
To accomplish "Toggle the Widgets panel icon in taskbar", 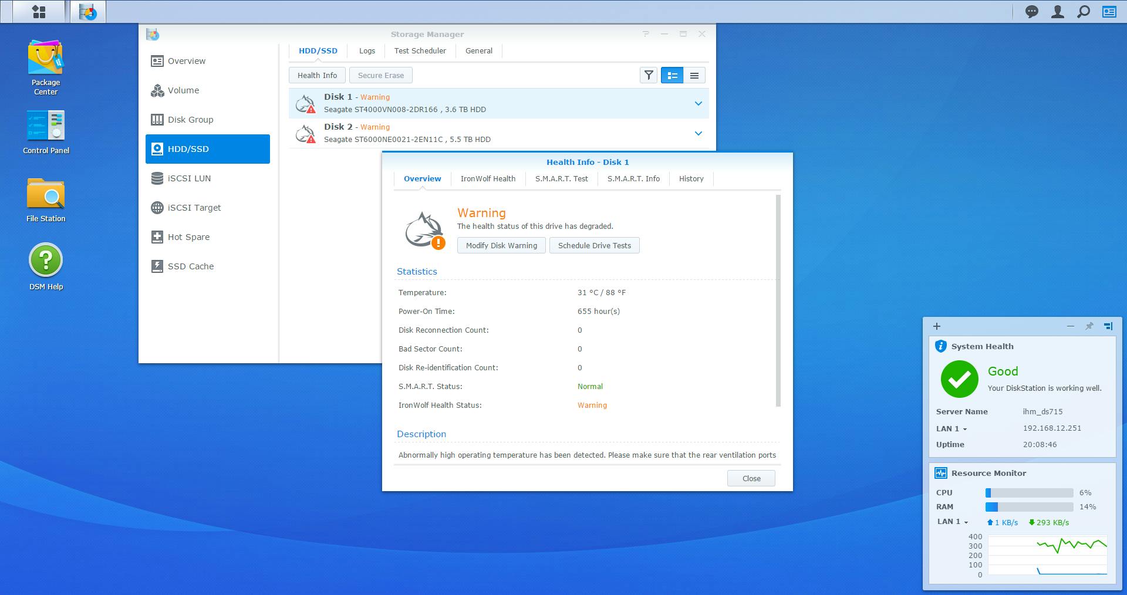I will pyautogui.click(x=1109, y=12).
